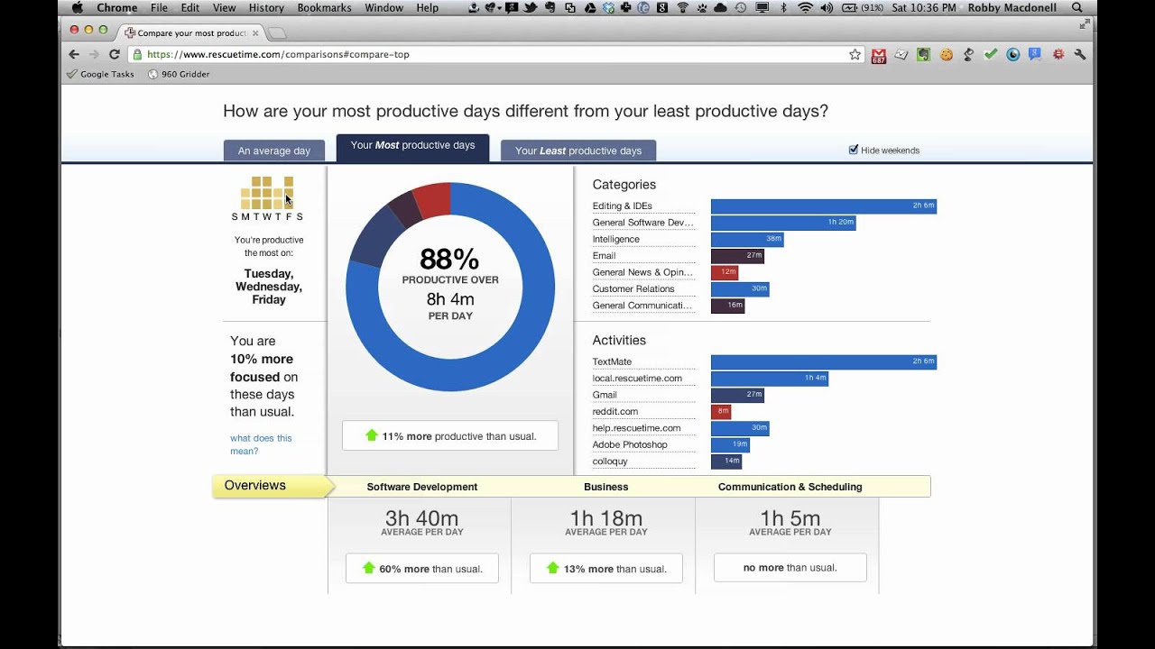Click the help.rescuetime.com activity label

click(636, 427)
